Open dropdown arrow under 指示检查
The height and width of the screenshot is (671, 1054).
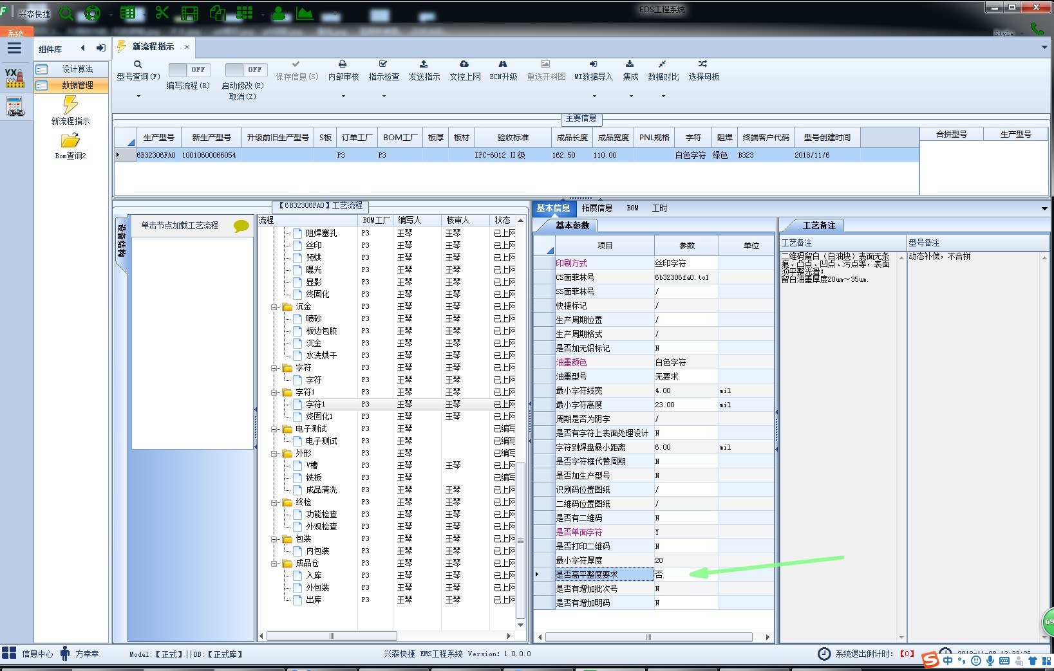pos(384,97)
